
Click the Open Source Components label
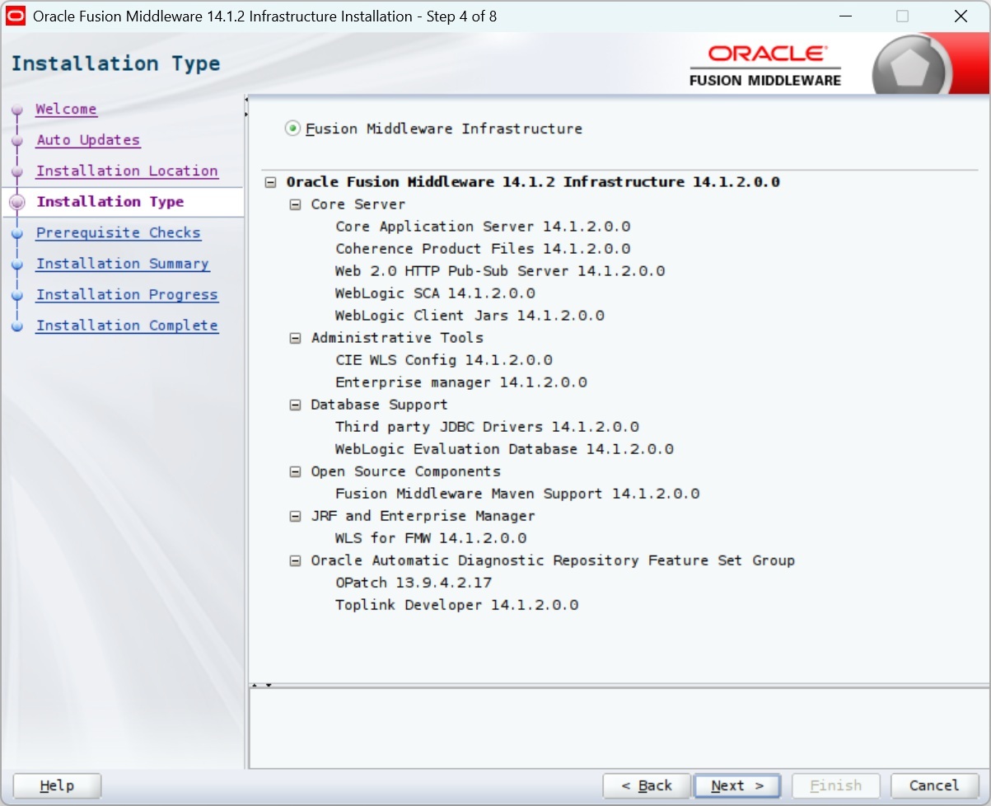[x=405, y=471]
